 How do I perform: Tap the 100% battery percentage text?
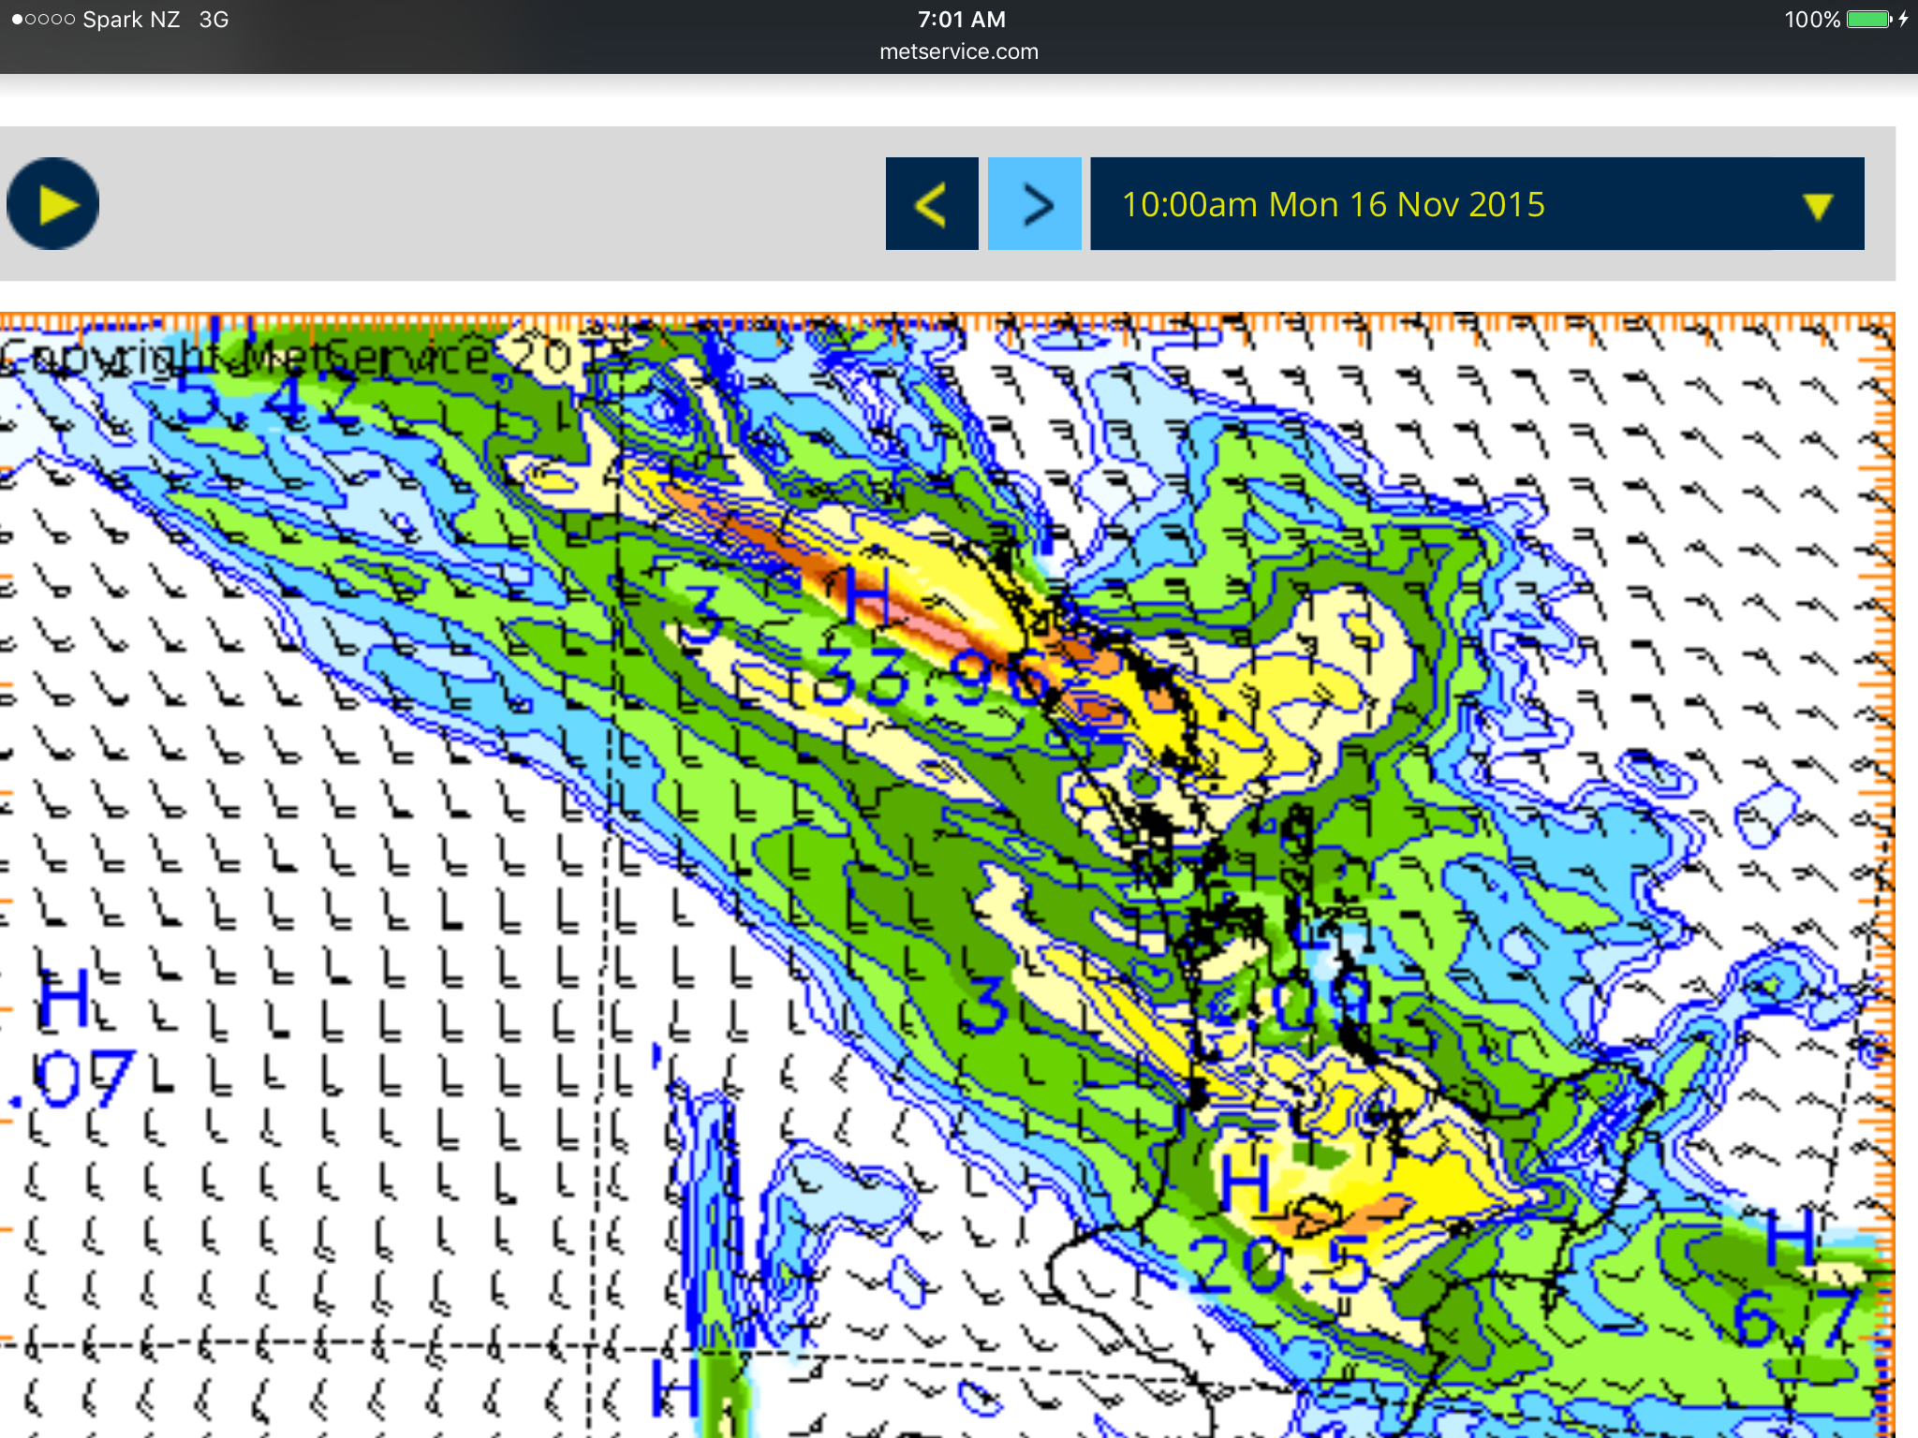click(1811, 20)
